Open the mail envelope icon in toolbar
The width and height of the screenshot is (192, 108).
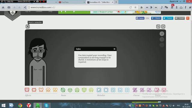point(9,7)
